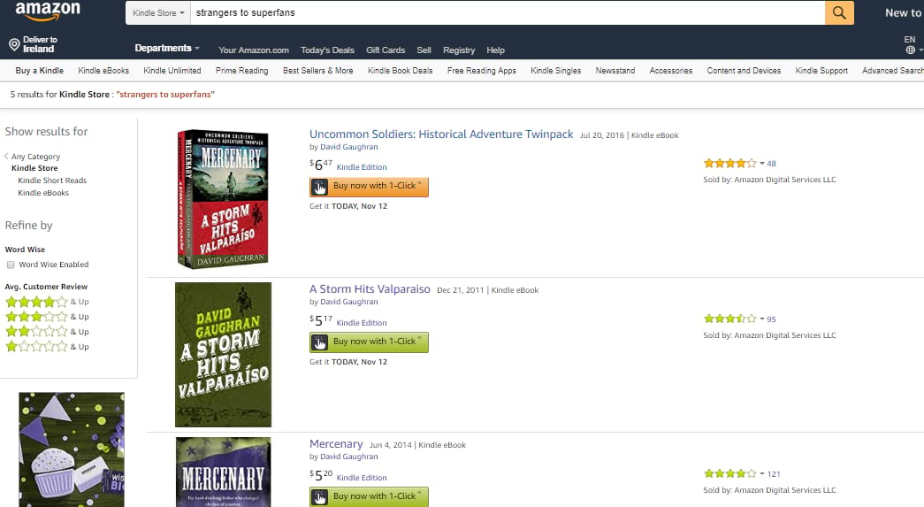Go to Kindle eBooks subnav tab
This screenshot has height=507, width=924.
103,70
